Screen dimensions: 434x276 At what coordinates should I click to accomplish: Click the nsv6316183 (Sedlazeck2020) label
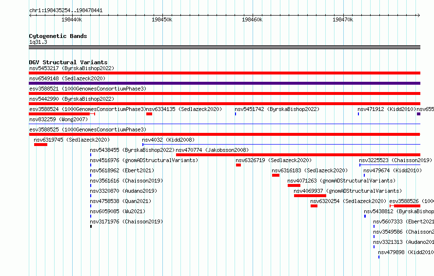click(x=310, y=170)
